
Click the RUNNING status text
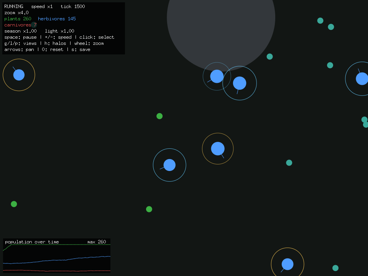click(x=14, y=7)
